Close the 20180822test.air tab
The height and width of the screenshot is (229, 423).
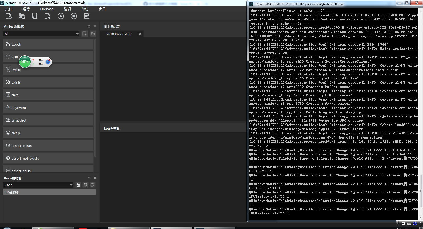(x=140, y=34)
